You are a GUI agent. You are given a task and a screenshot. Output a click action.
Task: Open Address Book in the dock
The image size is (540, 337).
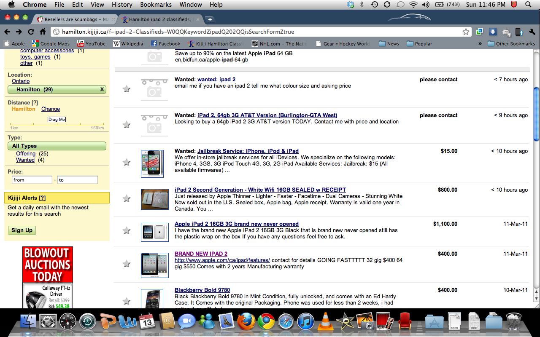click(167, 322)
